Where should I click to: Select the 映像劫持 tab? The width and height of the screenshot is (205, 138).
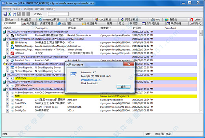(x=177, y=24)
